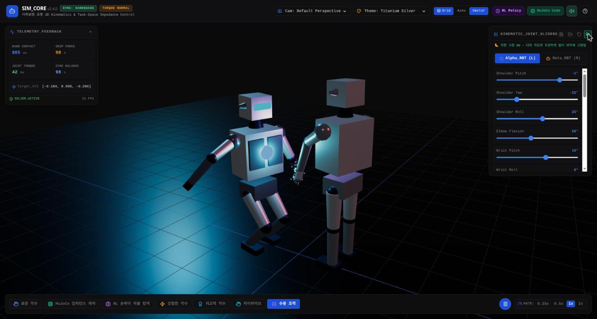Set playback rate to 0.5x

558,304
